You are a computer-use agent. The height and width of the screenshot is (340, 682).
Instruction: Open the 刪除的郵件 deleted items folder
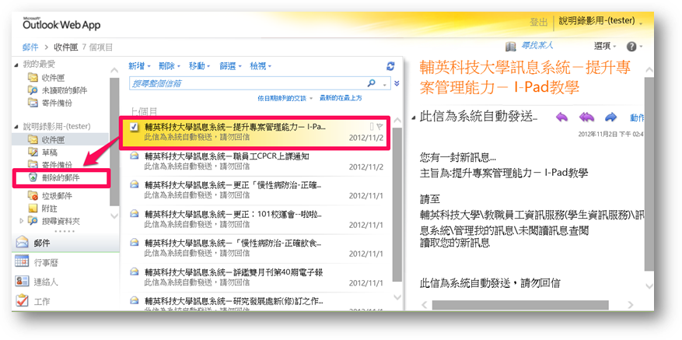click(x=60, y=177)
